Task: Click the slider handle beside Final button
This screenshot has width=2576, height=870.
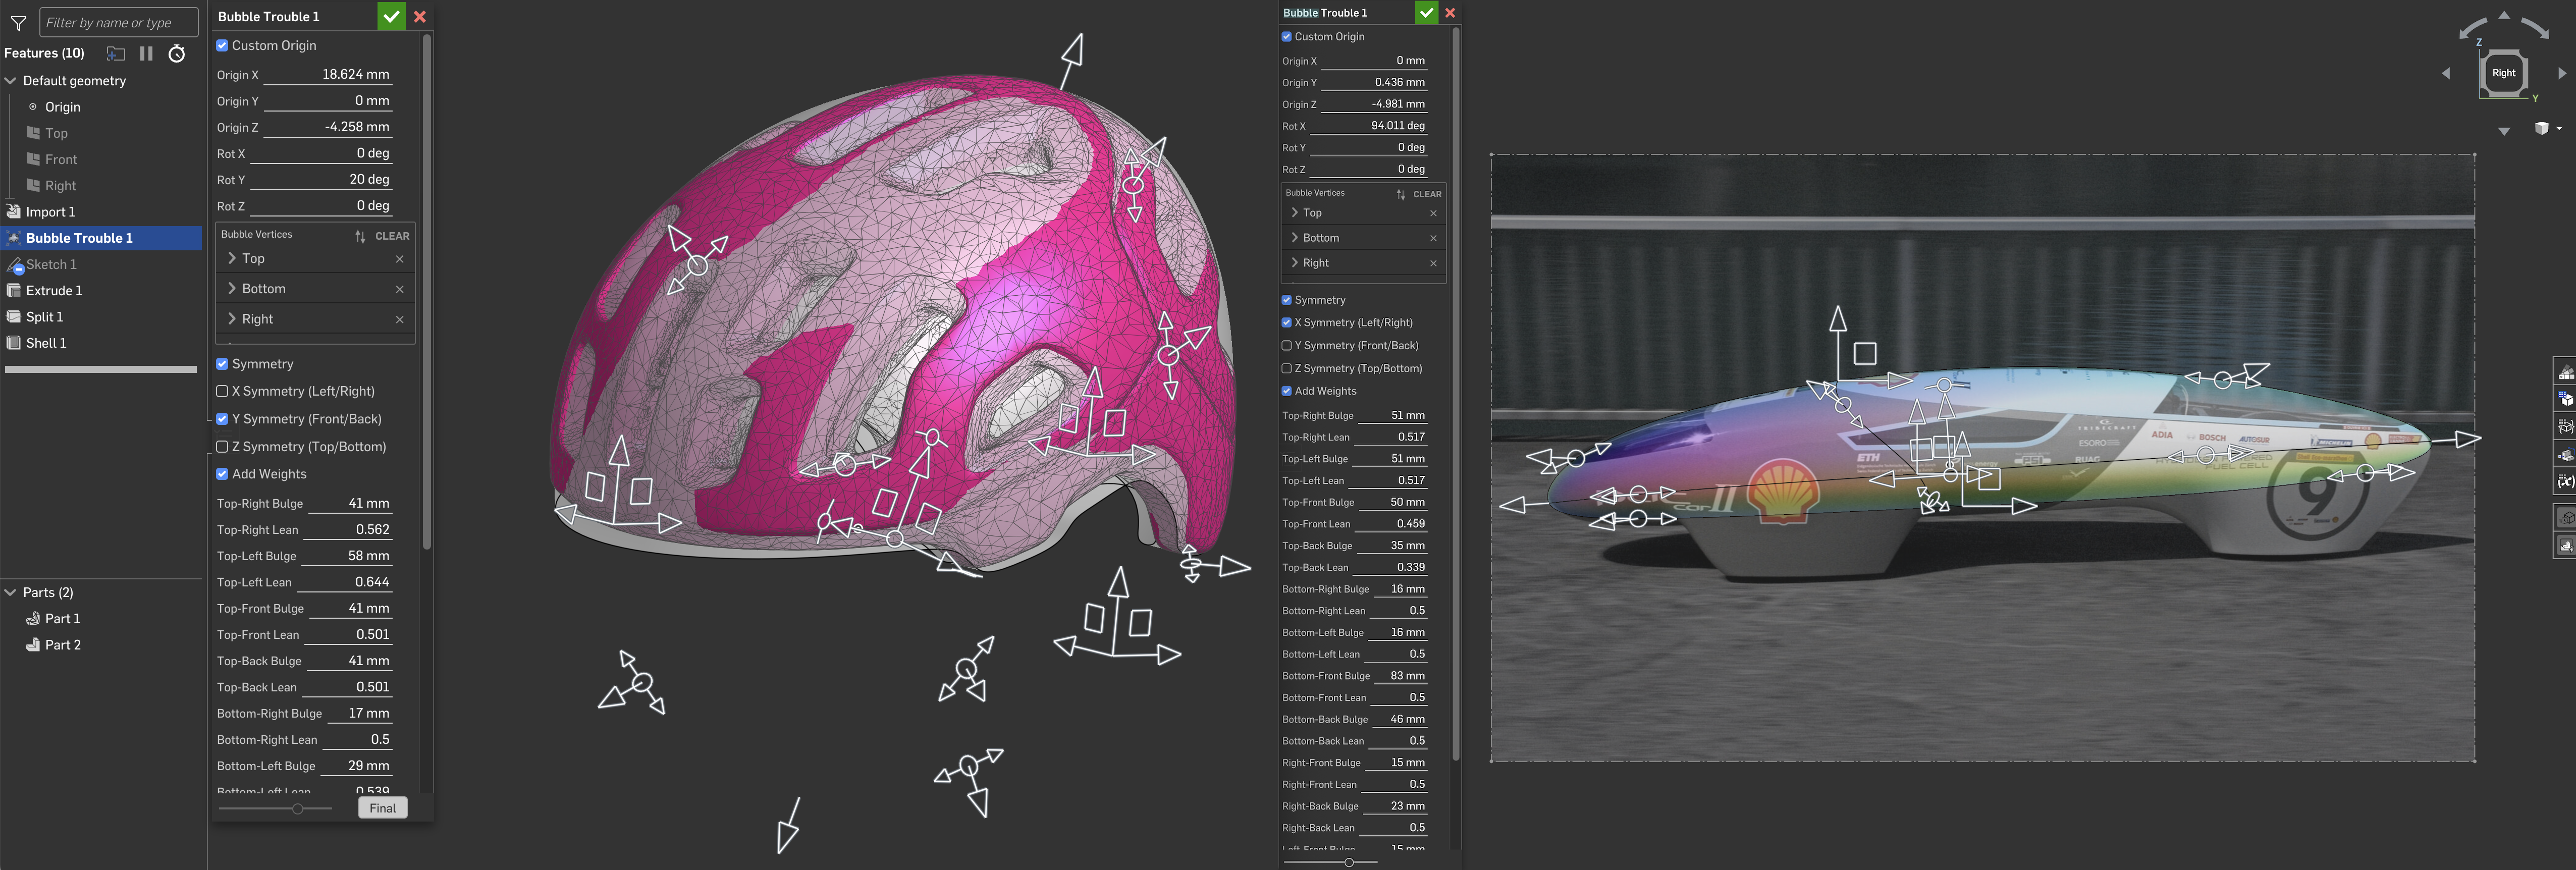Action: click(297, 808)
